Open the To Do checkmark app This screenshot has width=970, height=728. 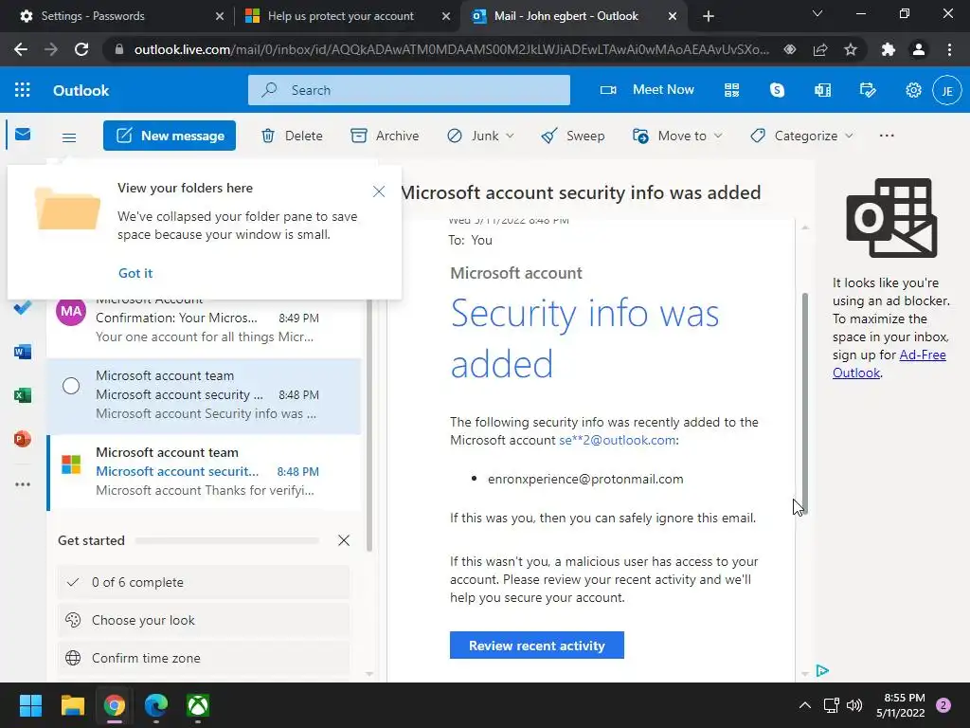tap(23, 308)
